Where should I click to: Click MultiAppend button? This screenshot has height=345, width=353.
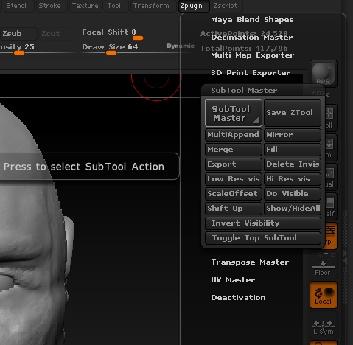coord(234,135)
